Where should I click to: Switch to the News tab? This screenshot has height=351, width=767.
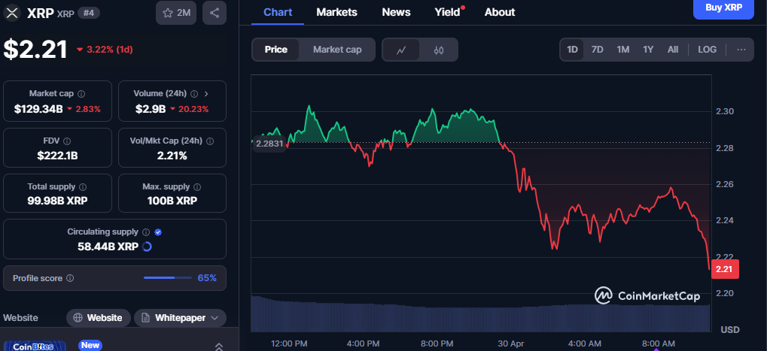click(x=396, y=12)
